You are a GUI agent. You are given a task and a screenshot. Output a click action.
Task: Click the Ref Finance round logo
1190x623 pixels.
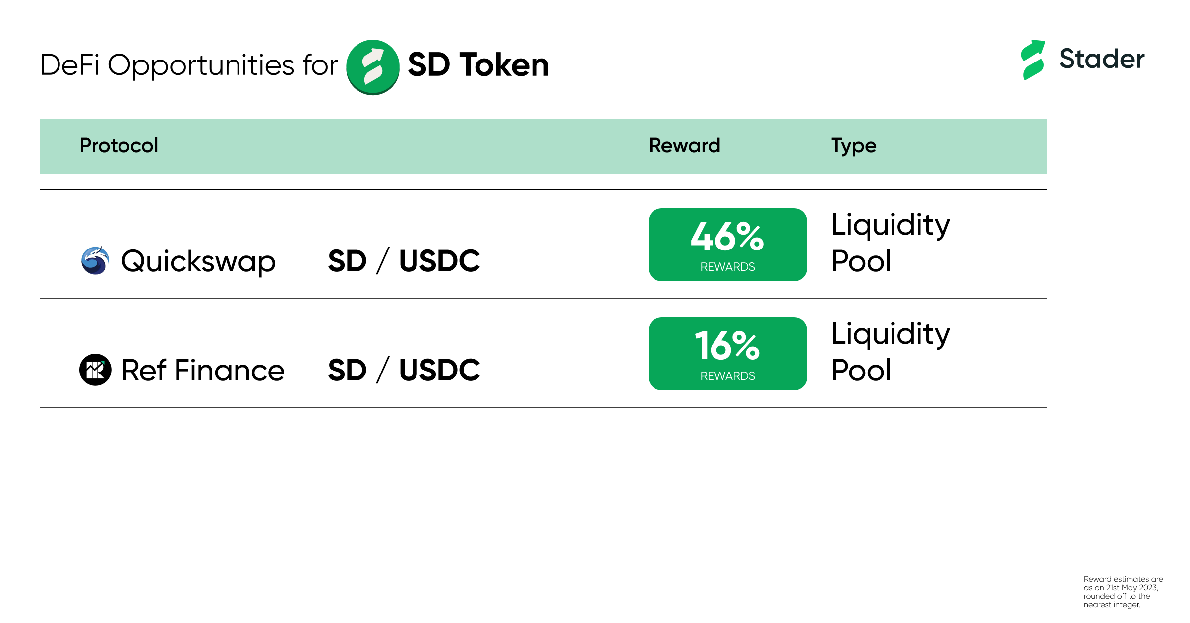[95, 370]
